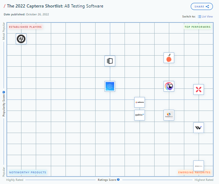Click the Qualtrics logo tile
The image size is (219, 184).
(x=140, y=115)
